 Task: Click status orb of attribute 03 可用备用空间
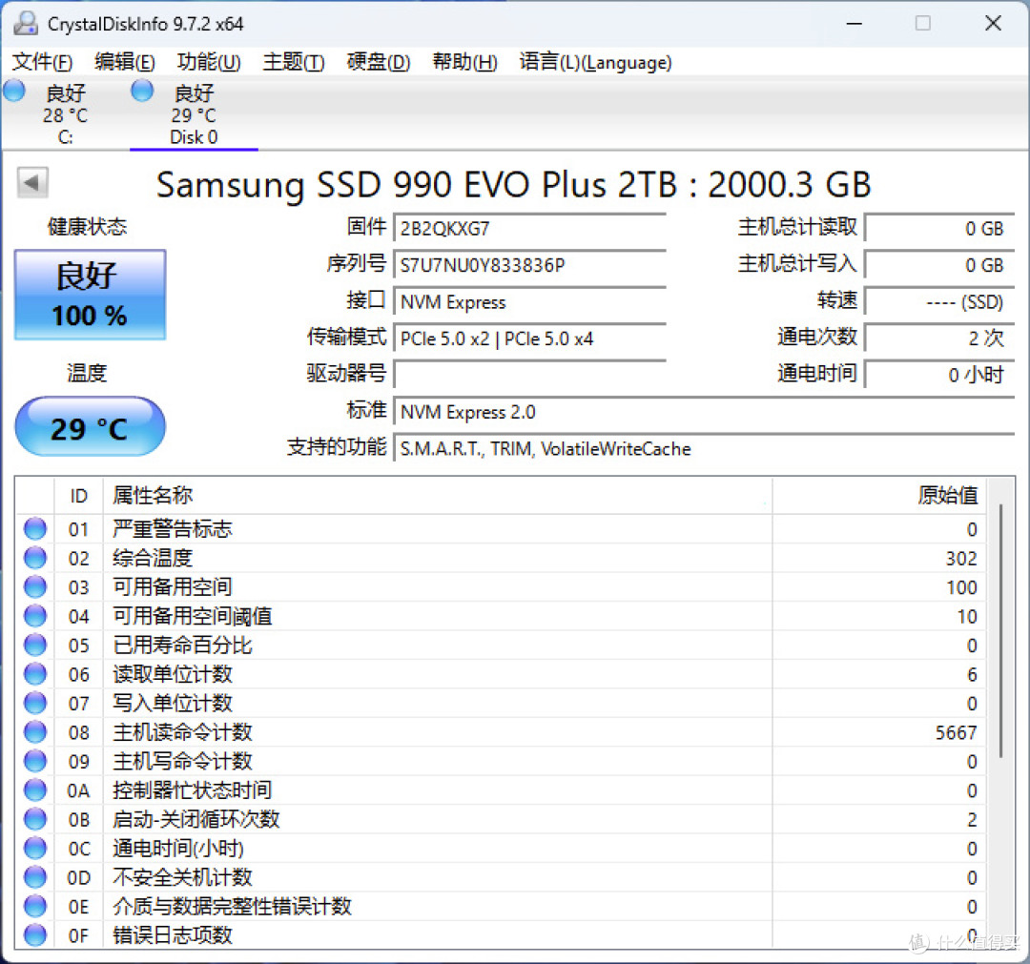pos(35,586)
